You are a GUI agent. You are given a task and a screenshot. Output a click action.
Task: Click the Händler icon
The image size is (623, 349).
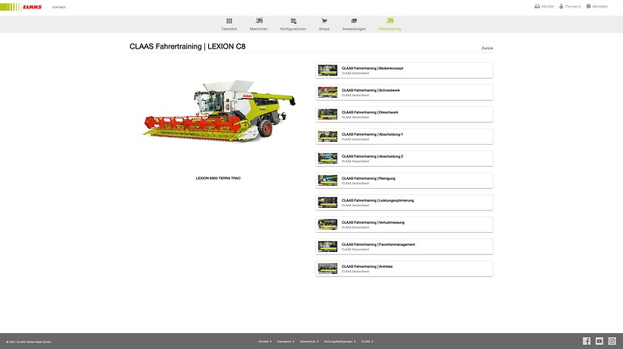point(537,6)
